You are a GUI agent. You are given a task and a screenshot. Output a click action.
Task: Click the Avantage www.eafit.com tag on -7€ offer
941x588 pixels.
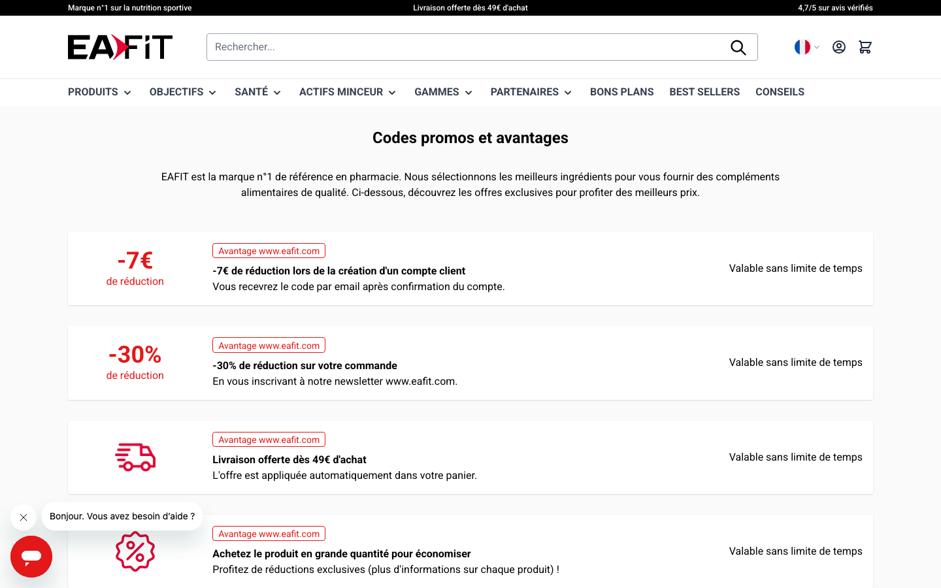pyautogui.click(x=269, y=251)
